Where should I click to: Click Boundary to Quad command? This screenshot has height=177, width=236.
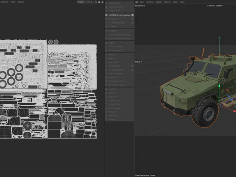pyautogui.click(x=117, y=85)
